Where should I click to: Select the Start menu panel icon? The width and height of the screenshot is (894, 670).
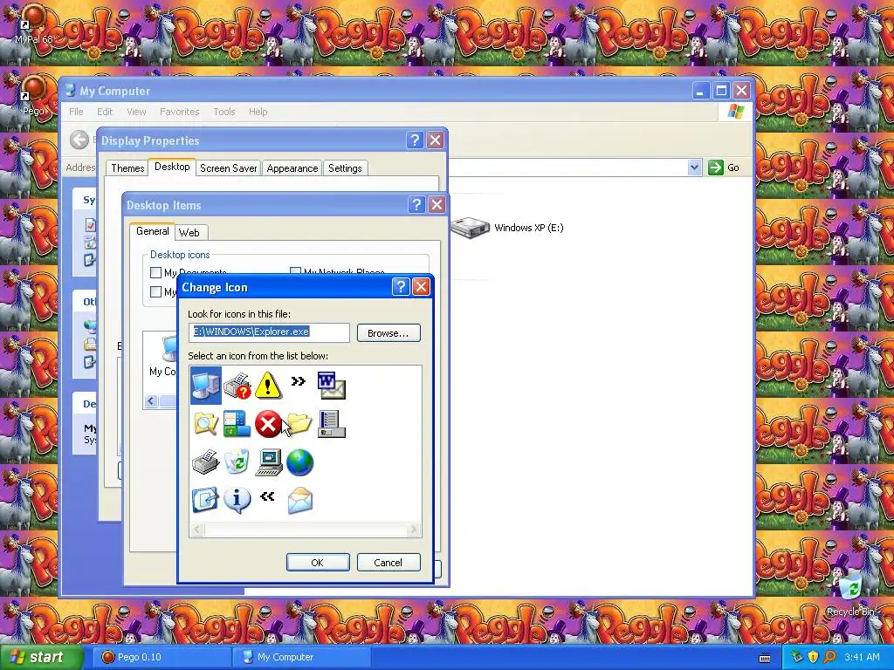(x=237, y=424)
